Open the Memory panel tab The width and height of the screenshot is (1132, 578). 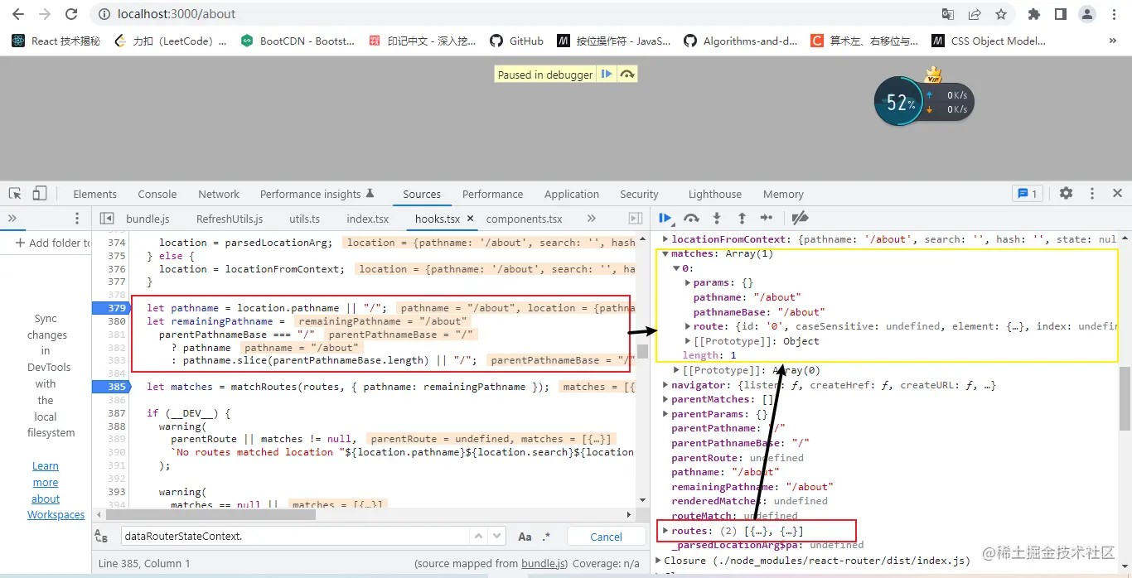coord(782,193)
